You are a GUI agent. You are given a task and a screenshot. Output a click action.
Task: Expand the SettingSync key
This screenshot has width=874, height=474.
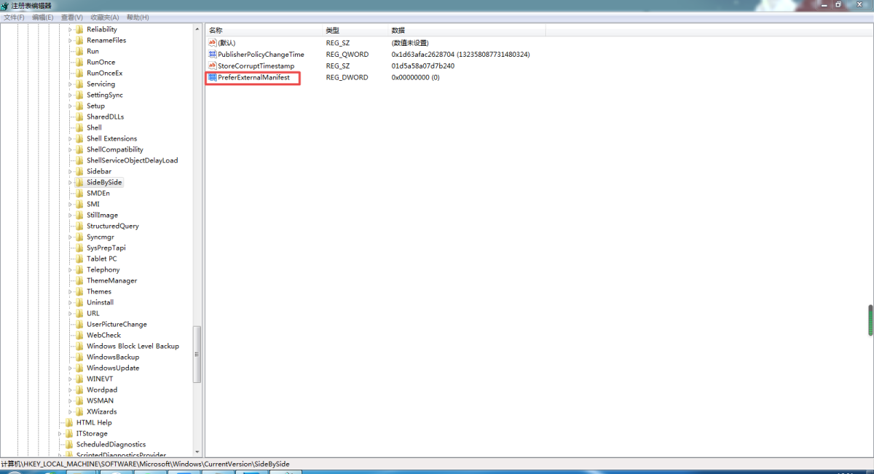pyautogui.click(x=71, y=95)
